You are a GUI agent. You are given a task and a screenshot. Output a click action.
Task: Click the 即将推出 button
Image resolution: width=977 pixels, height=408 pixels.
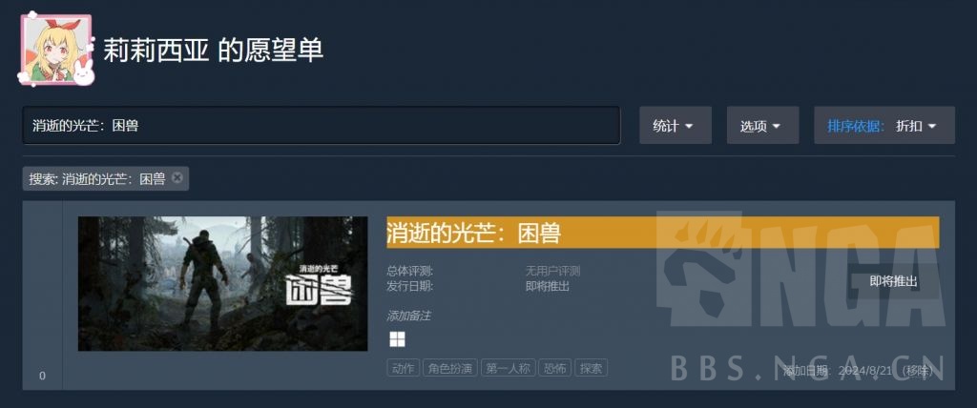coord(894,281)
